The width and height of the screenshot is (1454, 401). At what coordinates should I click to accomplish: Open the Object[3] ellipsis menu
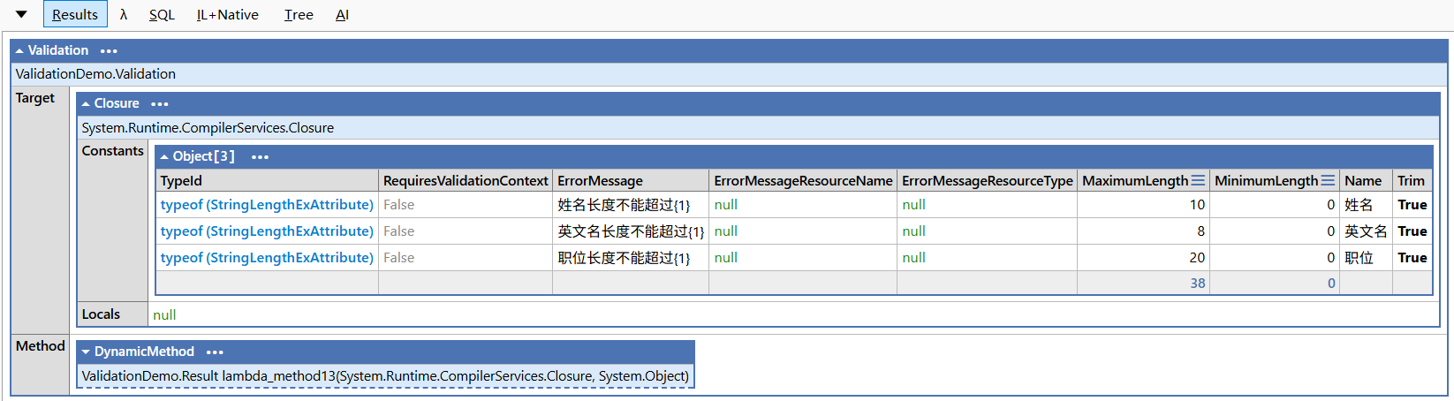(x=260, y=157)
